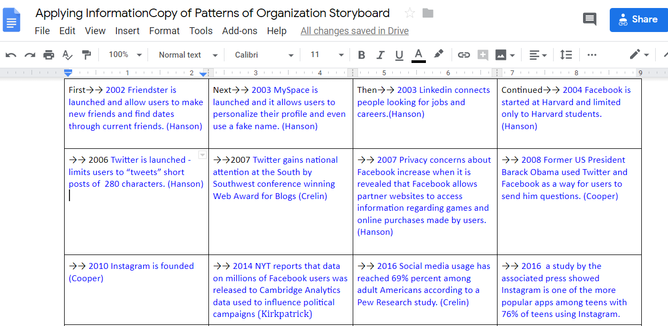Click the 2008 Barack Obama cell

pos(564,178)
